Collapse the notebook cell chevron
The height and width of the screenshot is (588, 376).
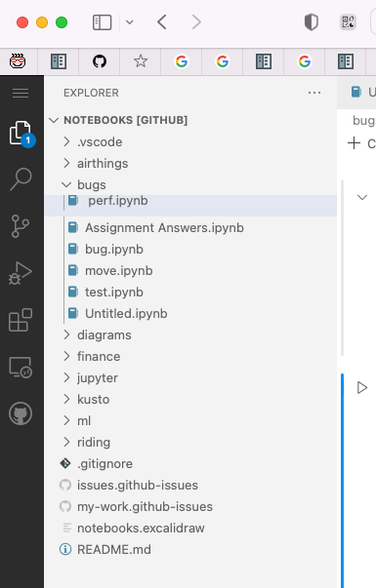coord(362,197)
